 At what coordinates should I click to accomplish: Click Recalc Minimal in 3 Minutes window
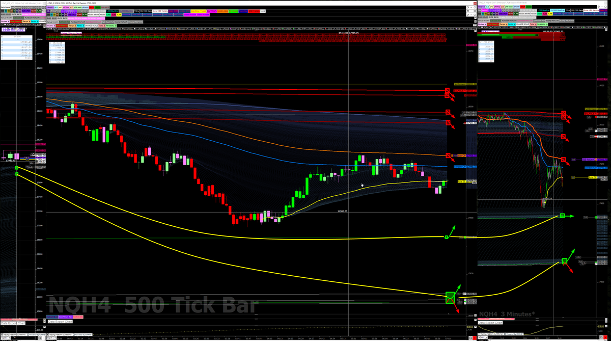525,14
